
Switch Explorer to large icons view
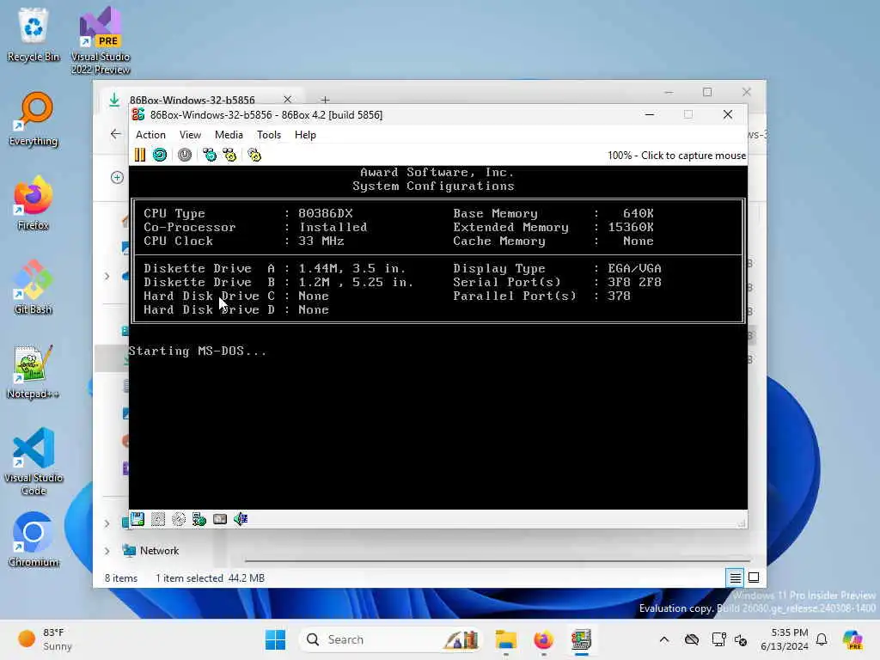[754, 577]
